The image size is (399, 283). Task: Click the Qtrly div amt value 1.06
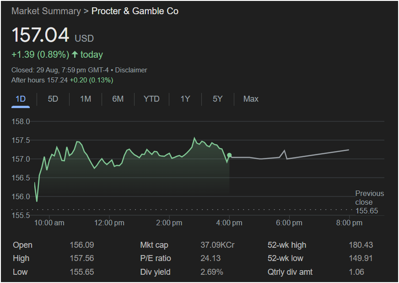356,272
